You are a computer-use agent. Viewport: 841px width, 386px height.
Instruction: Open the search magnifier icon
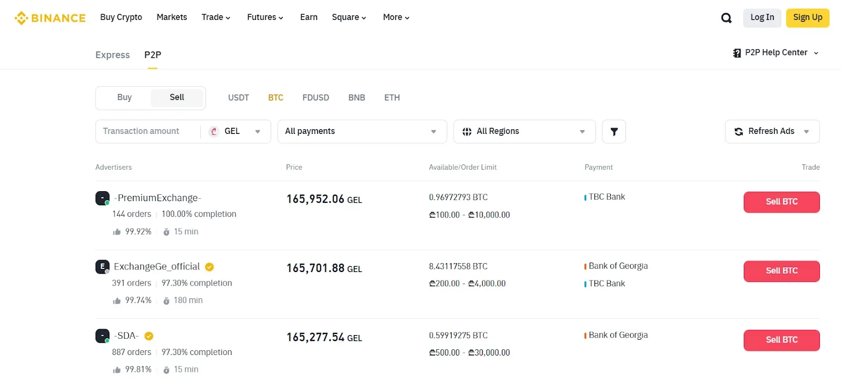pos(726,18)
